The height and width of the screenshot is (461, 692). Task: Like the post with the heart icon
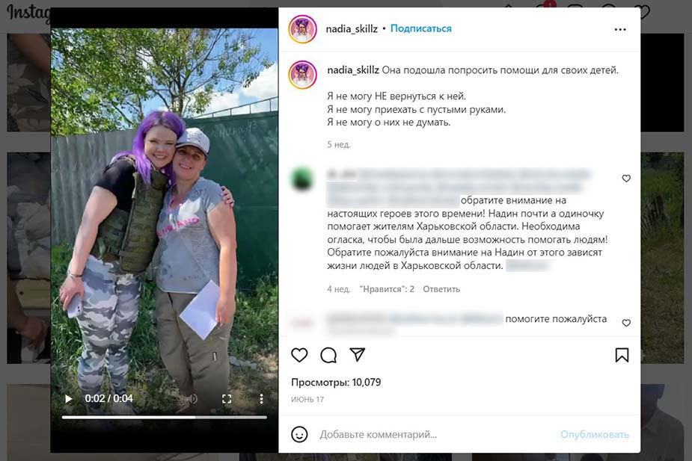tap(299, 355)
